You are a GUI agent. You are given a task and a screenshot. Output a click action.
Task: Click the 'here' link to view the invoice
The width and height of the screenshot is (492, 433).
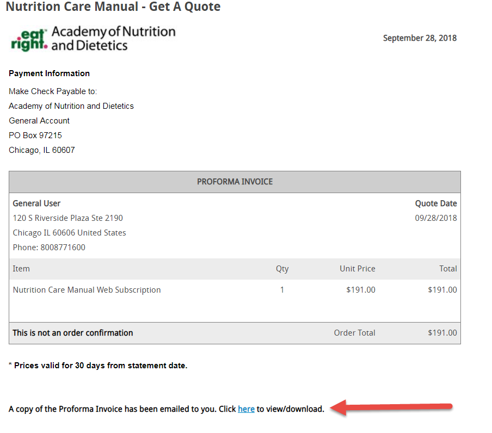point(246,409)
